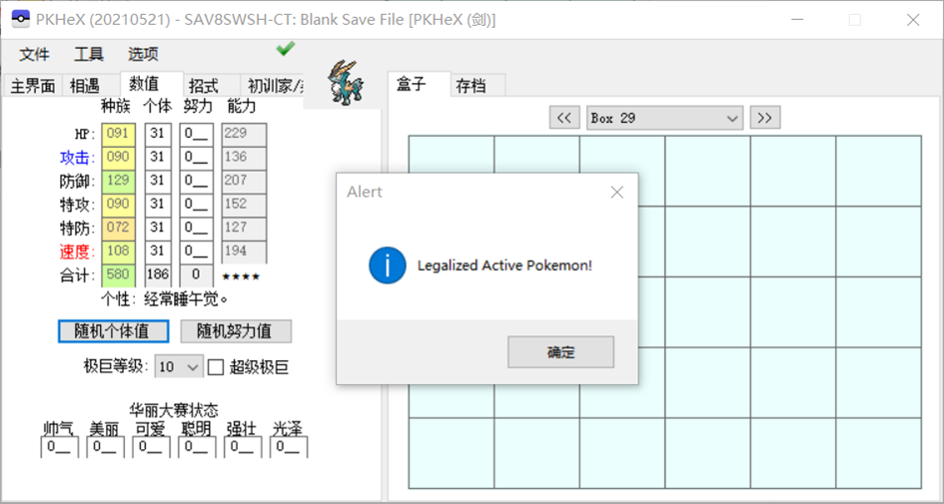Click the 速度 个体 value field
944x504 pixels.
coord(158,252)
